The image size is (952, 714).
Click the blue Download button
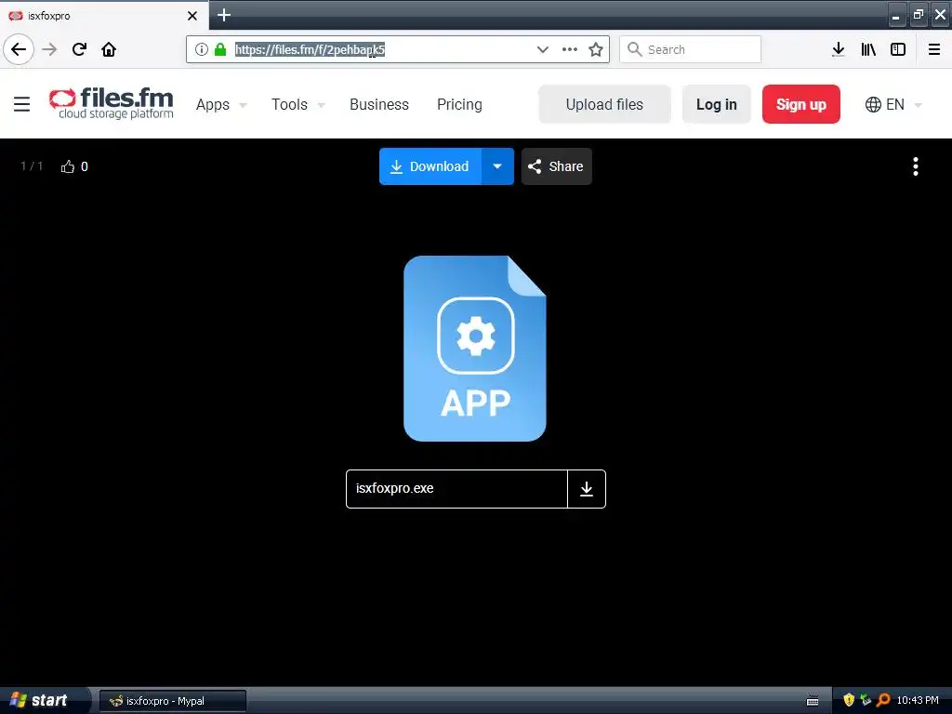[430, 166]
